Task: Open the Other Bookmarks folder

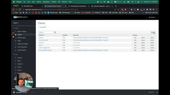Action: 152,13
